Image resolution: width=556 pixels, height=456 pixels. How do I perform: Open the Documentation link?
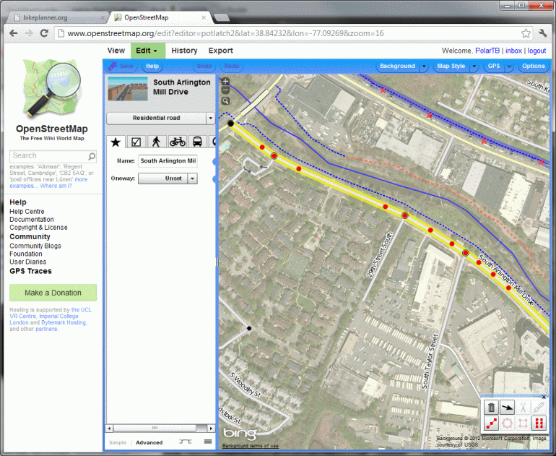[x=32, y=219]
